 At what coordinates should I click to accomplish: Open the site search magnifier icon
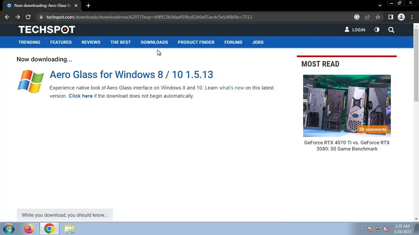[x=391, y=30]
